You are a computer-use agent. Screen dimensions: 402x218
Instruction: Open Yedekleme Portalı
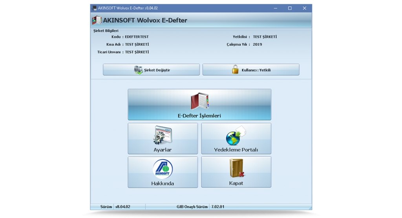click(x=236, y=139)
